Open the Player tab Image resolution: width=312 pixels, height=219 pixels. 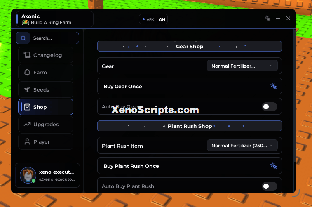pyautogui.click(x=46, y=141)
